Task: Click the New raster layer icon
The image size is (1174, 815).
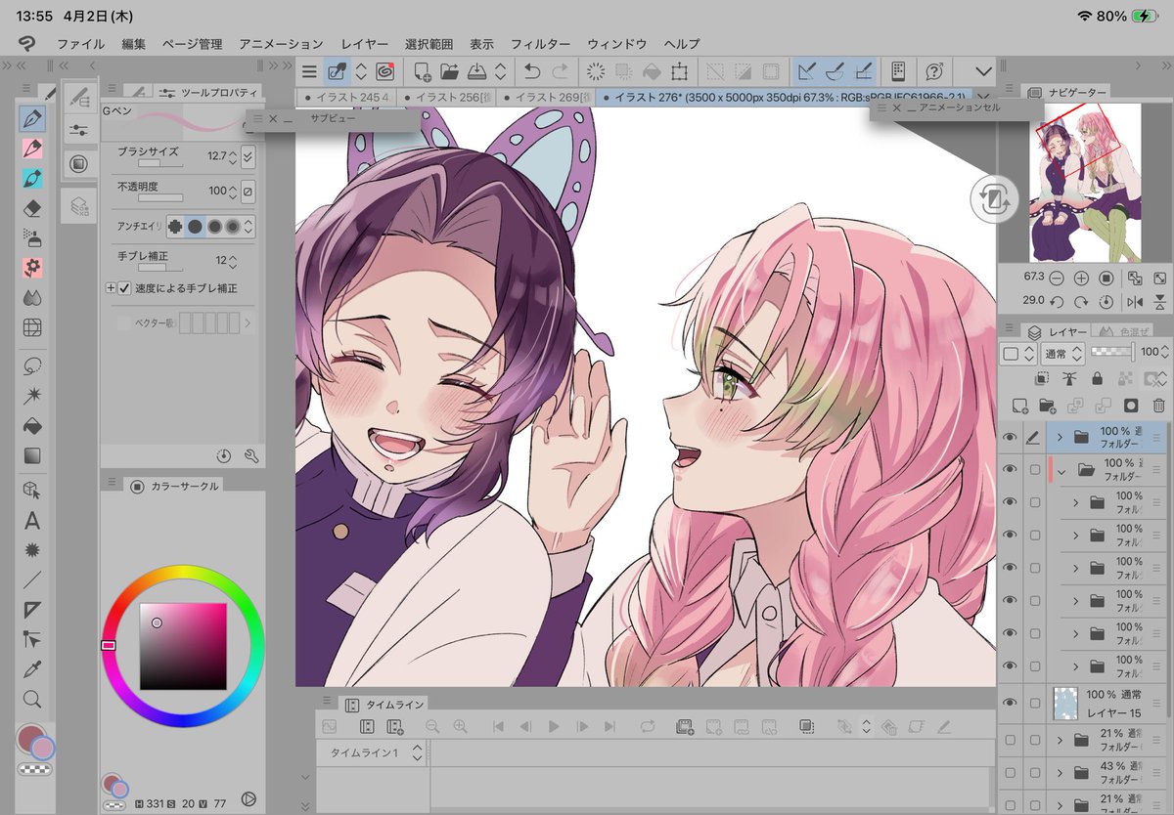Action: 1018,405
